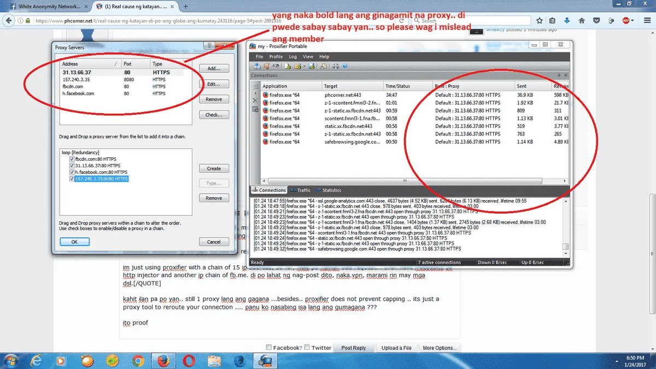Click Proxification Rules icon in Proxifier toolbar
Viewport: 656px width, 369px height.
[x=266, y=66]
